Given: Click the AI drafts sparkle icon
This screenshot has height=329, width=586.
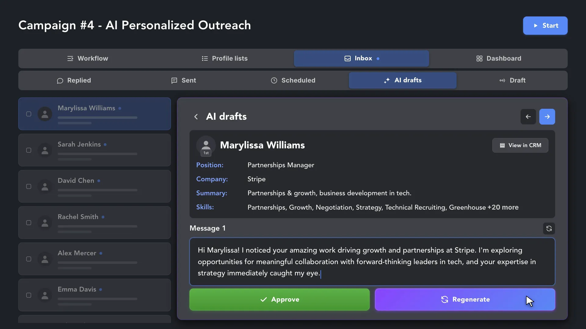Looking at the screenshot, I should (x=387, y=80).
